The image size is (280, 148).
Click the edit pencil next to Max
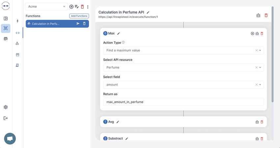coord(118,34)
